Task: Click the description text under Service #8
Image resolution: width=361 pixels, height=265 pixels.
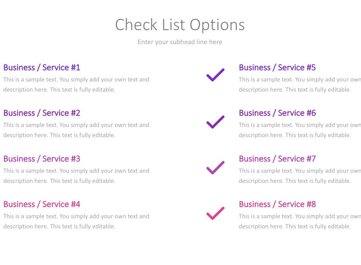Action: point(300,221)
